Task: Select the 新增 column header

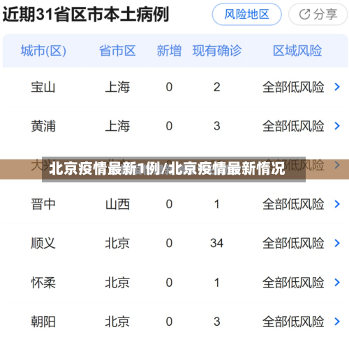Action: [x=169, y=51]
